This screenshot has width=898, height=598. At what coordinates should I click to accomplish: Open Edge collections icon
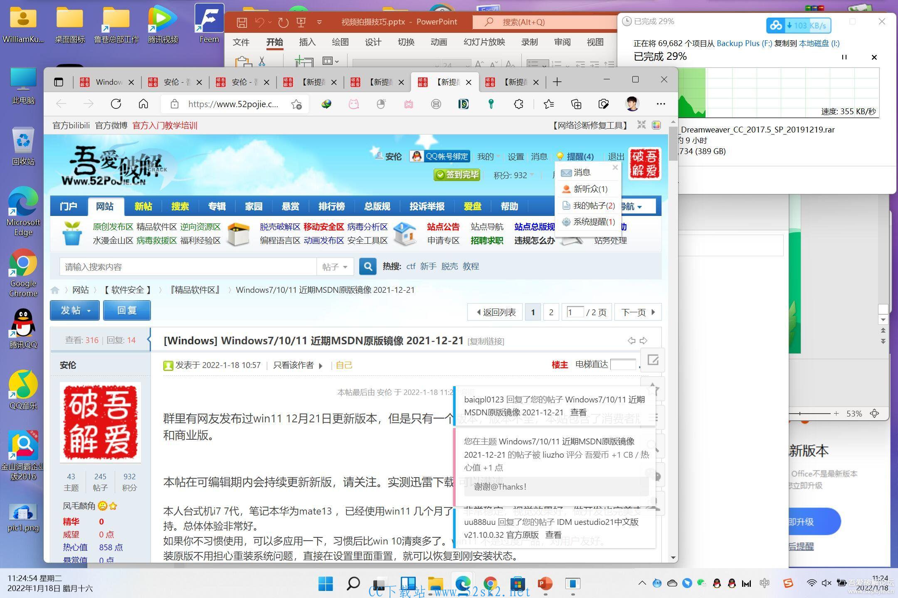(x=576, y=104)
